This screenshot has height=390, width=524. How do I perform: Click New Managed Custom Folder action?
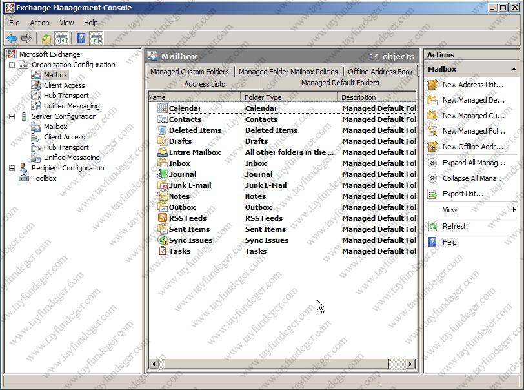[x=473, y=116]
